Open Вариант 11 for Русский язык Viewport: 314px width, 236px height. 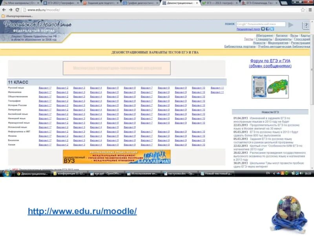(217, 88)
